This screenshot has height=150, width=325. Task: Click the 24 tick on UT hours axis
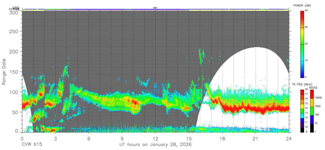coord(289,139)
